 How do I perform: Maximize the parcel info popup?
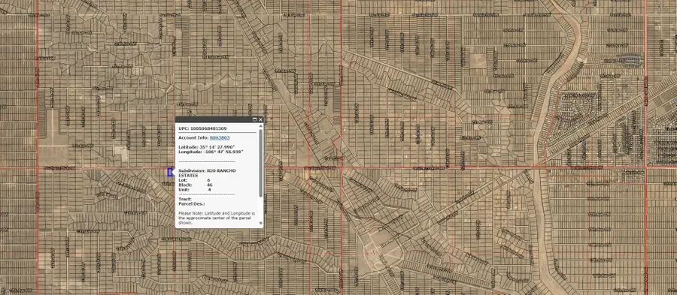pos(255,119)
